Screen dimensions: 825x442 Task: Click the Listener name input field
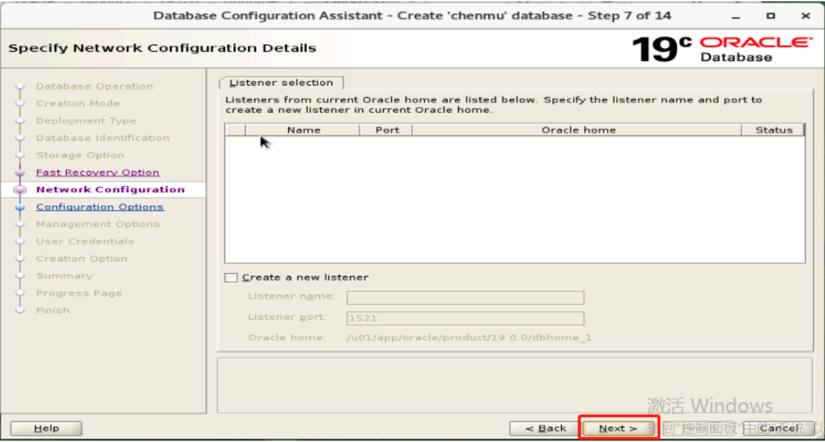pyautogui.click(x=465, y=297)
